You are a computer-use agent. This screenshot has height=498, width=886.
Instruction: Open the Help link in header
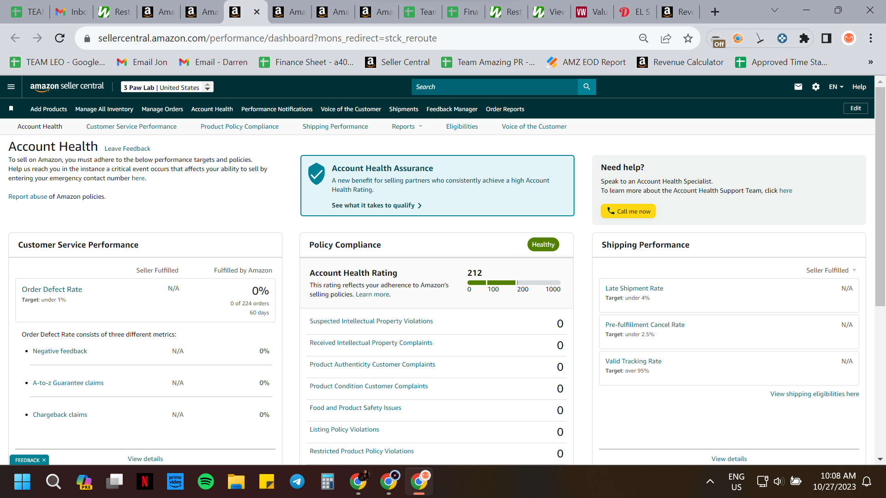tap(859, 87)
